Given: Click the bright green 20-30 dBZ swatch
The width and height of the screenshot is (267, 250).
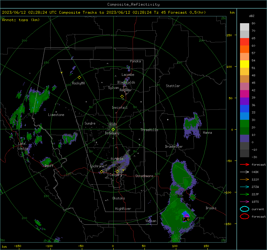Looking at the screenshot, I should tap(244, 124).
